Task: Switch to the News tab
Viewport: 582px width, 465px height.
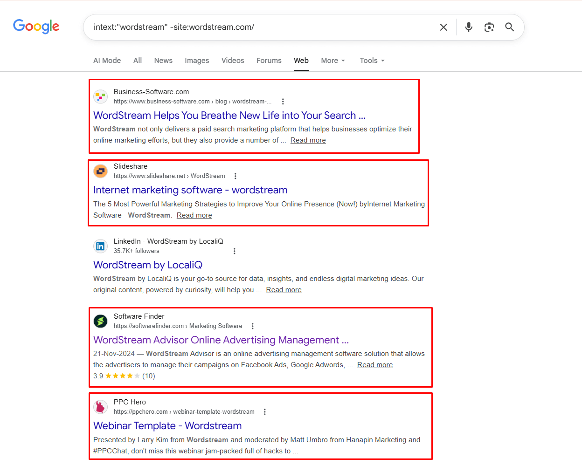Action: [163, 61]
